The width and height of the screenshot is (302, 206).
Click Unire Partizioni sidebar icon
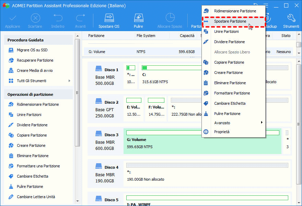[11, 115]
